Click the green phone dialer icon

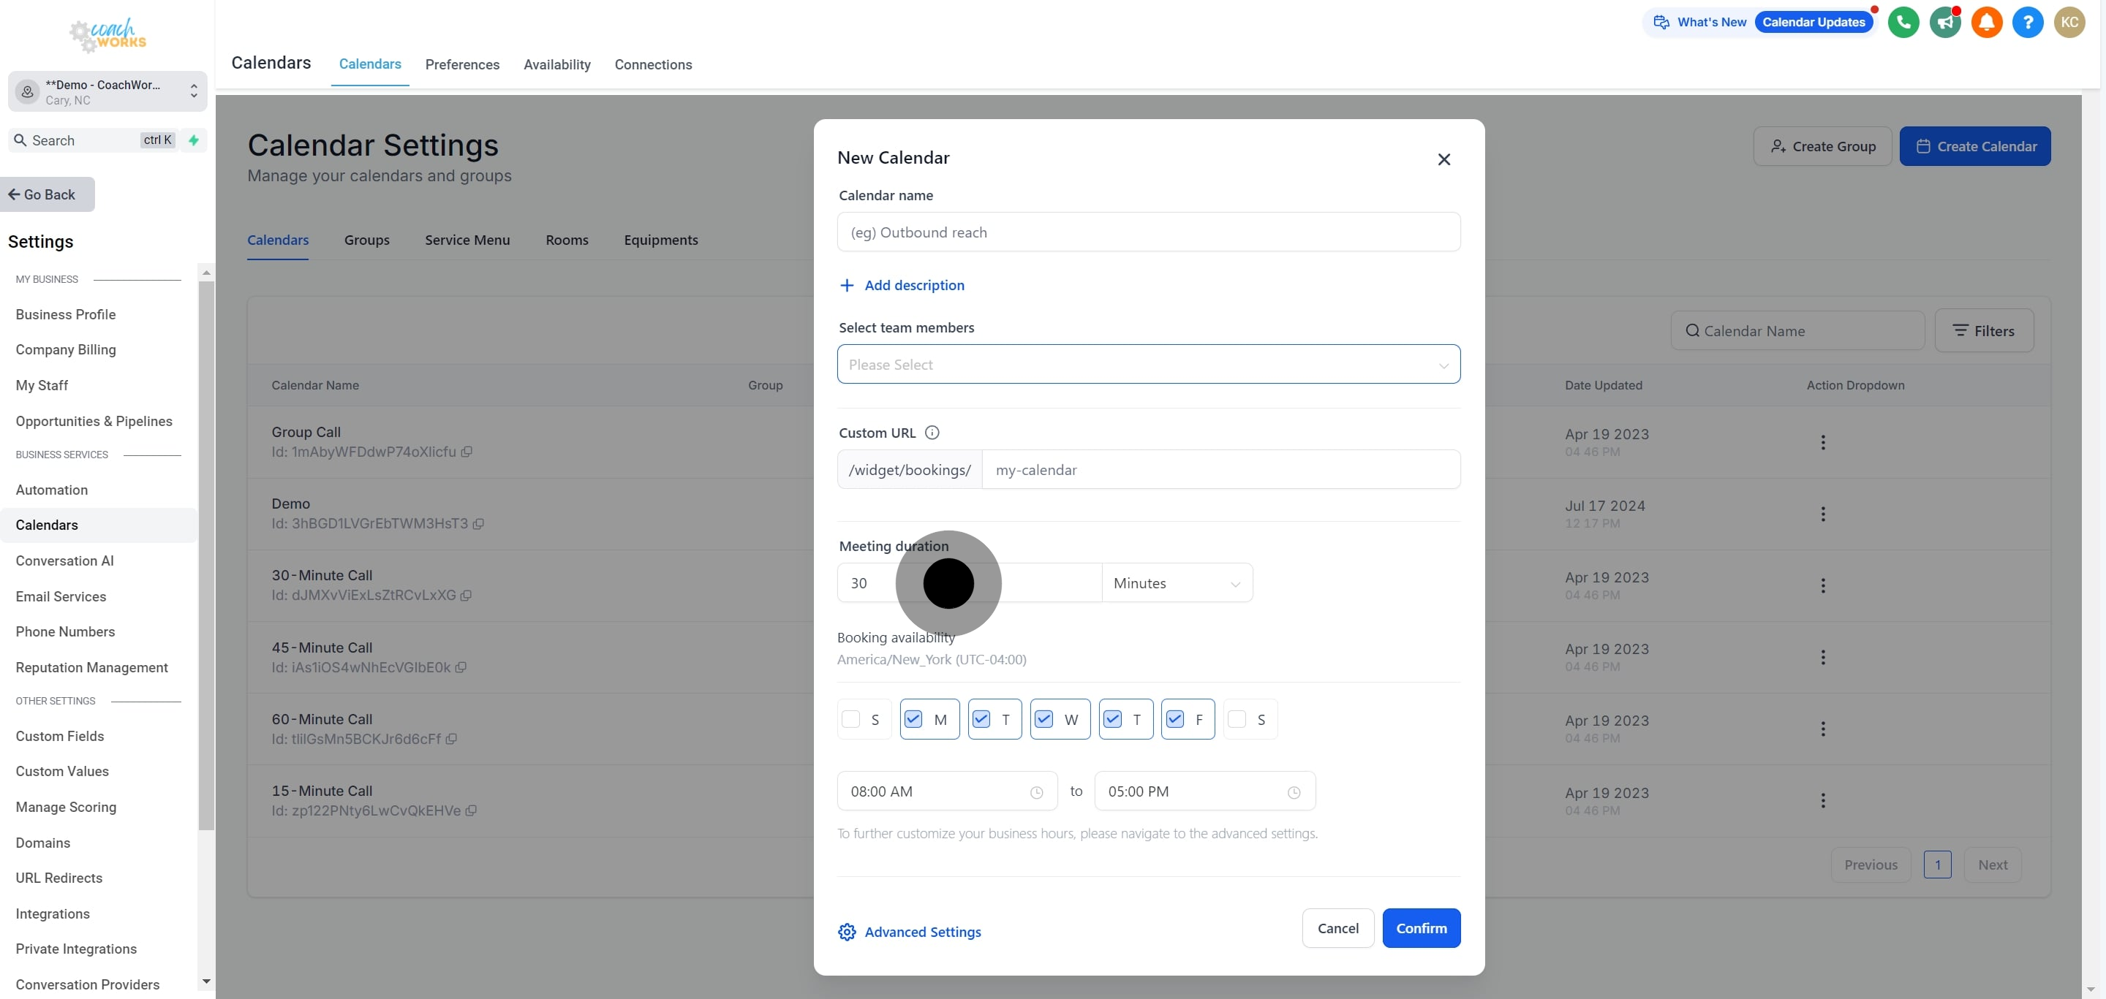pos(1903,22)
